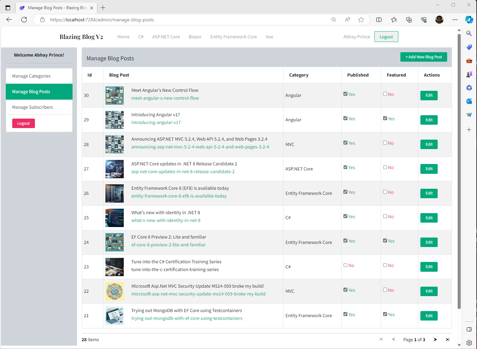Select Manage Categories in side menu
The width and height of the screenshot is (477, 349).
[31, 76]
